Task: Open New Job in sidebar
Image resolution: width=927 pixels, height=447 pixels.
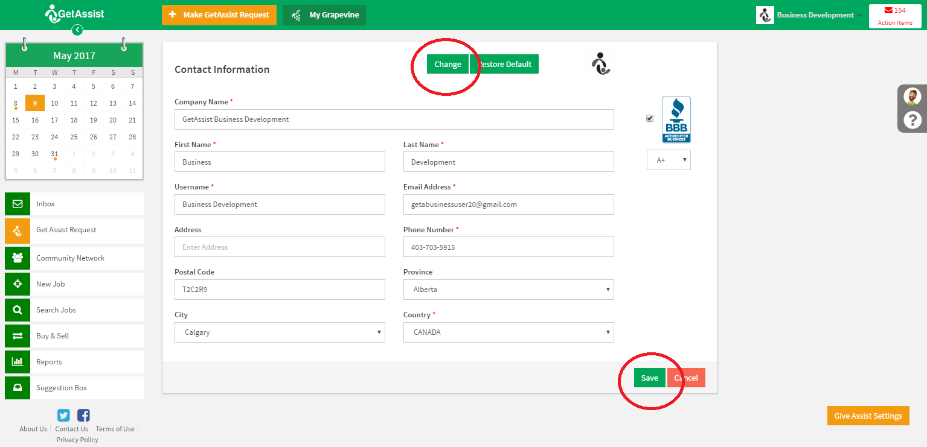Action: 74,284
